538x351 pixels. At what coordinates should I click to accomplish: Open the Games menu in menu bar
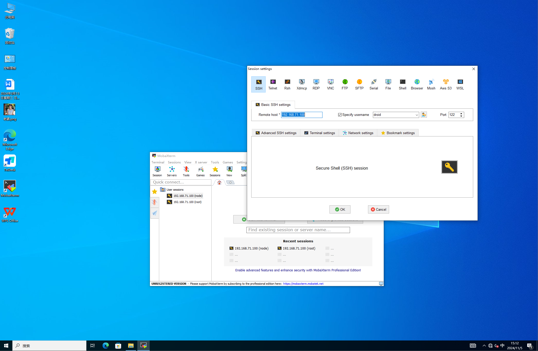[228, 162]
